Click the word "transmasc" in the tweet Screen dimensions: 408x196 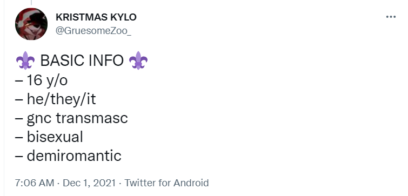pyautogui.click(x=91, y=118)
